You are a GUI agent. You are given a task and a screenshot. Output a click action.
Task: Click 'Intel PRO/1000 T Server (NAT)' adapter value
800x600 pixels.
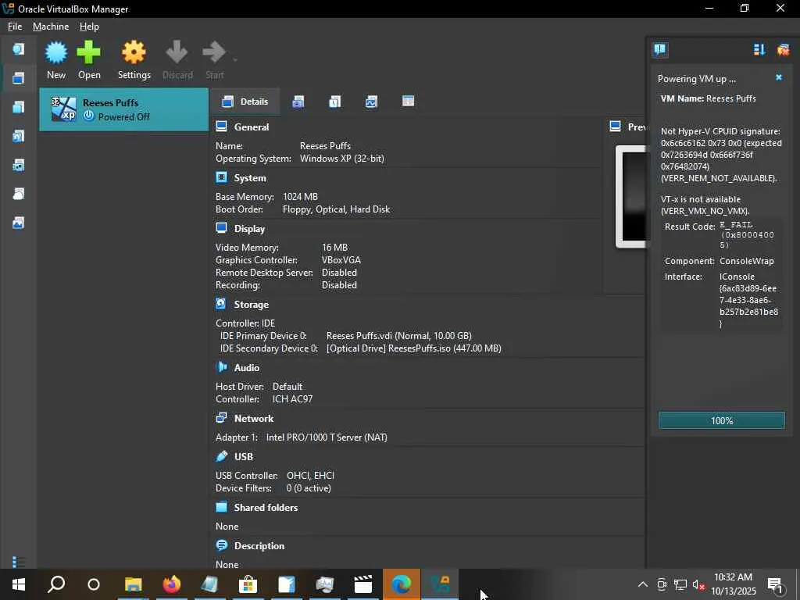point(327,437)
